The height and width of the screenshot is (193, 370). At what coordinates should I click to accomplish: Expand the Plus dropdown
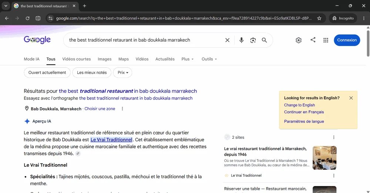187,59
